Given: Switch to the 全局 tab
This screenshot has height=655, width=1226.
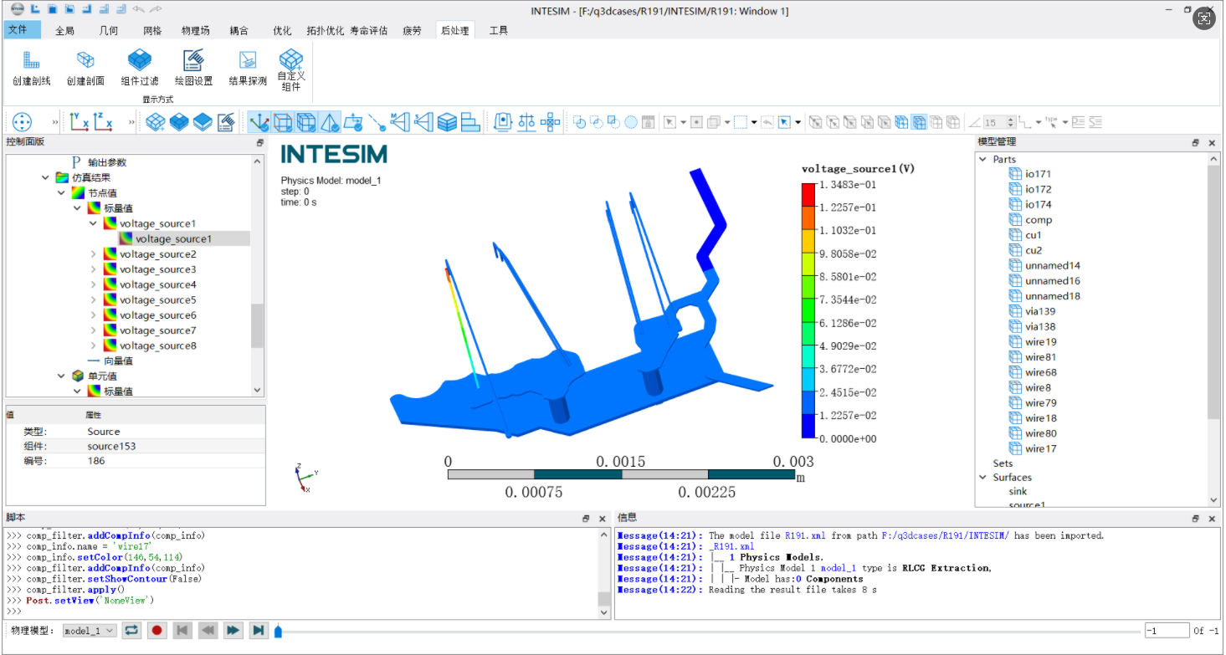Looking at the screenshot, I should (64, 31).
